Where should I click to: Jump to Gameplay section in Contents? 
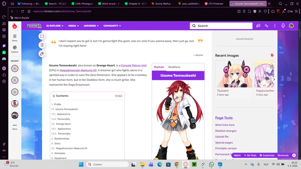pyautogui.click(x=60, y=153)
